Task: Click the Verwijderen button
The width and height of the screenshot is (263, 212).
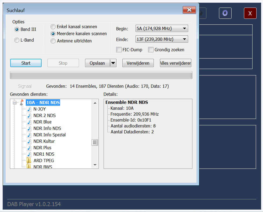Action: [x=138, y=63]
